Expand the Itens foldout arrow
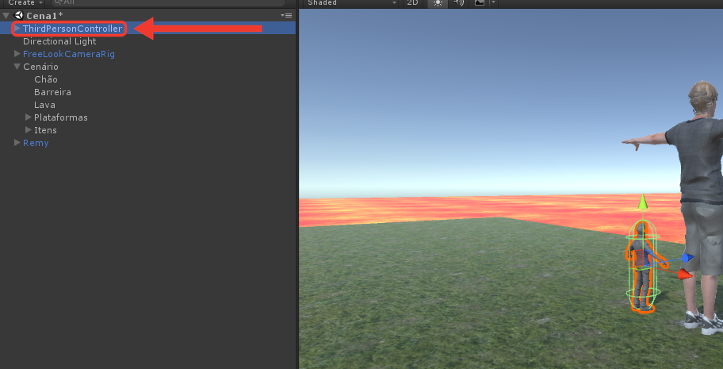Viewport: 723px width, 369px height. click(x=28, y=130)
